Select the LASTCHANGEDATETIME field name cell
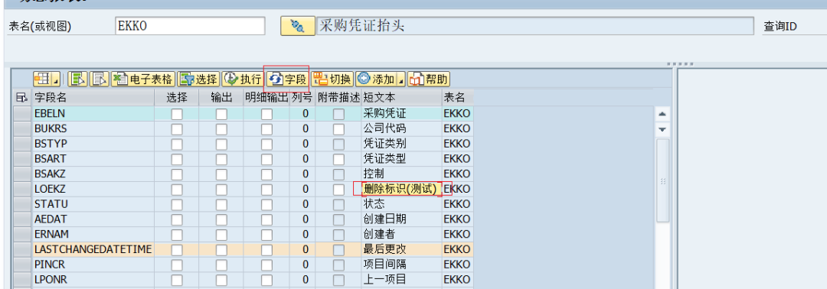Screen dimensions: 827x289 click(93, 249)
